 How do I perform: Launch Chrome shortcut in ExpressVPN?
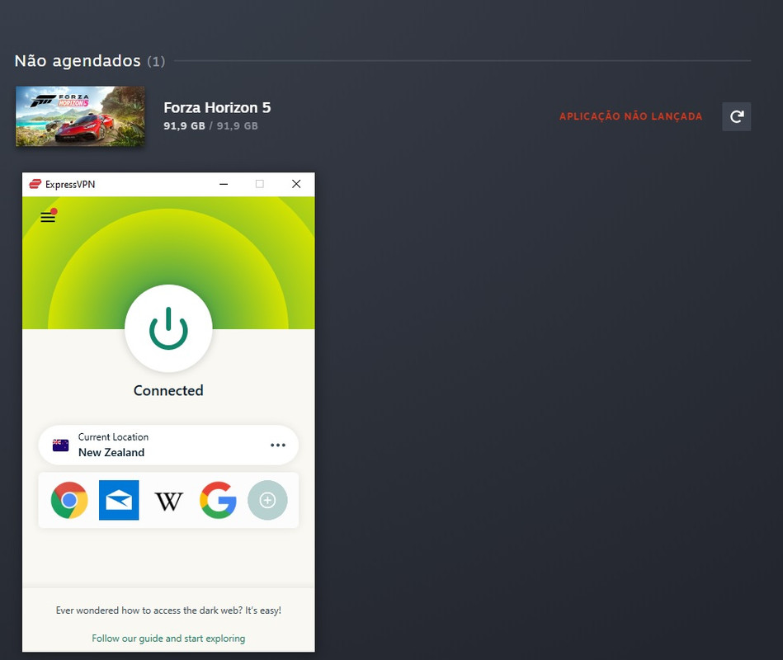69,500
